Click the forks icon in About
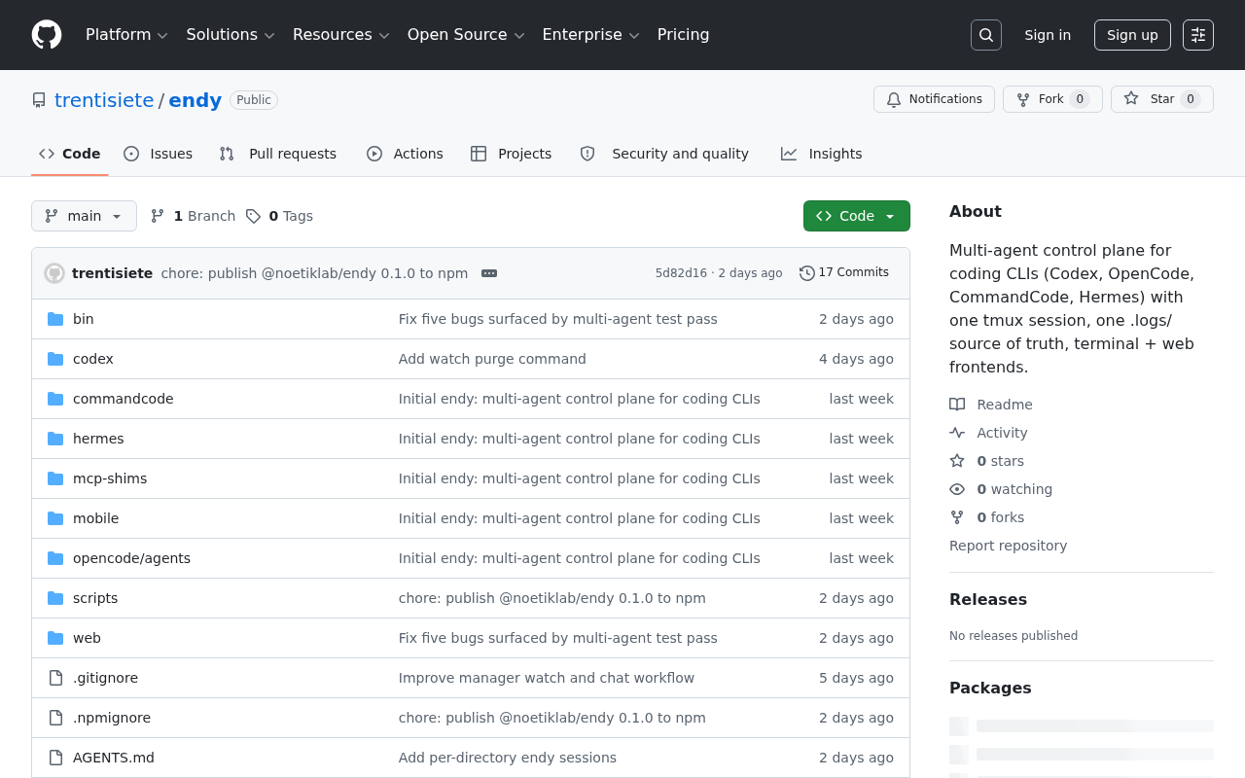1245x778 pixels. click(x=957, y=517)
